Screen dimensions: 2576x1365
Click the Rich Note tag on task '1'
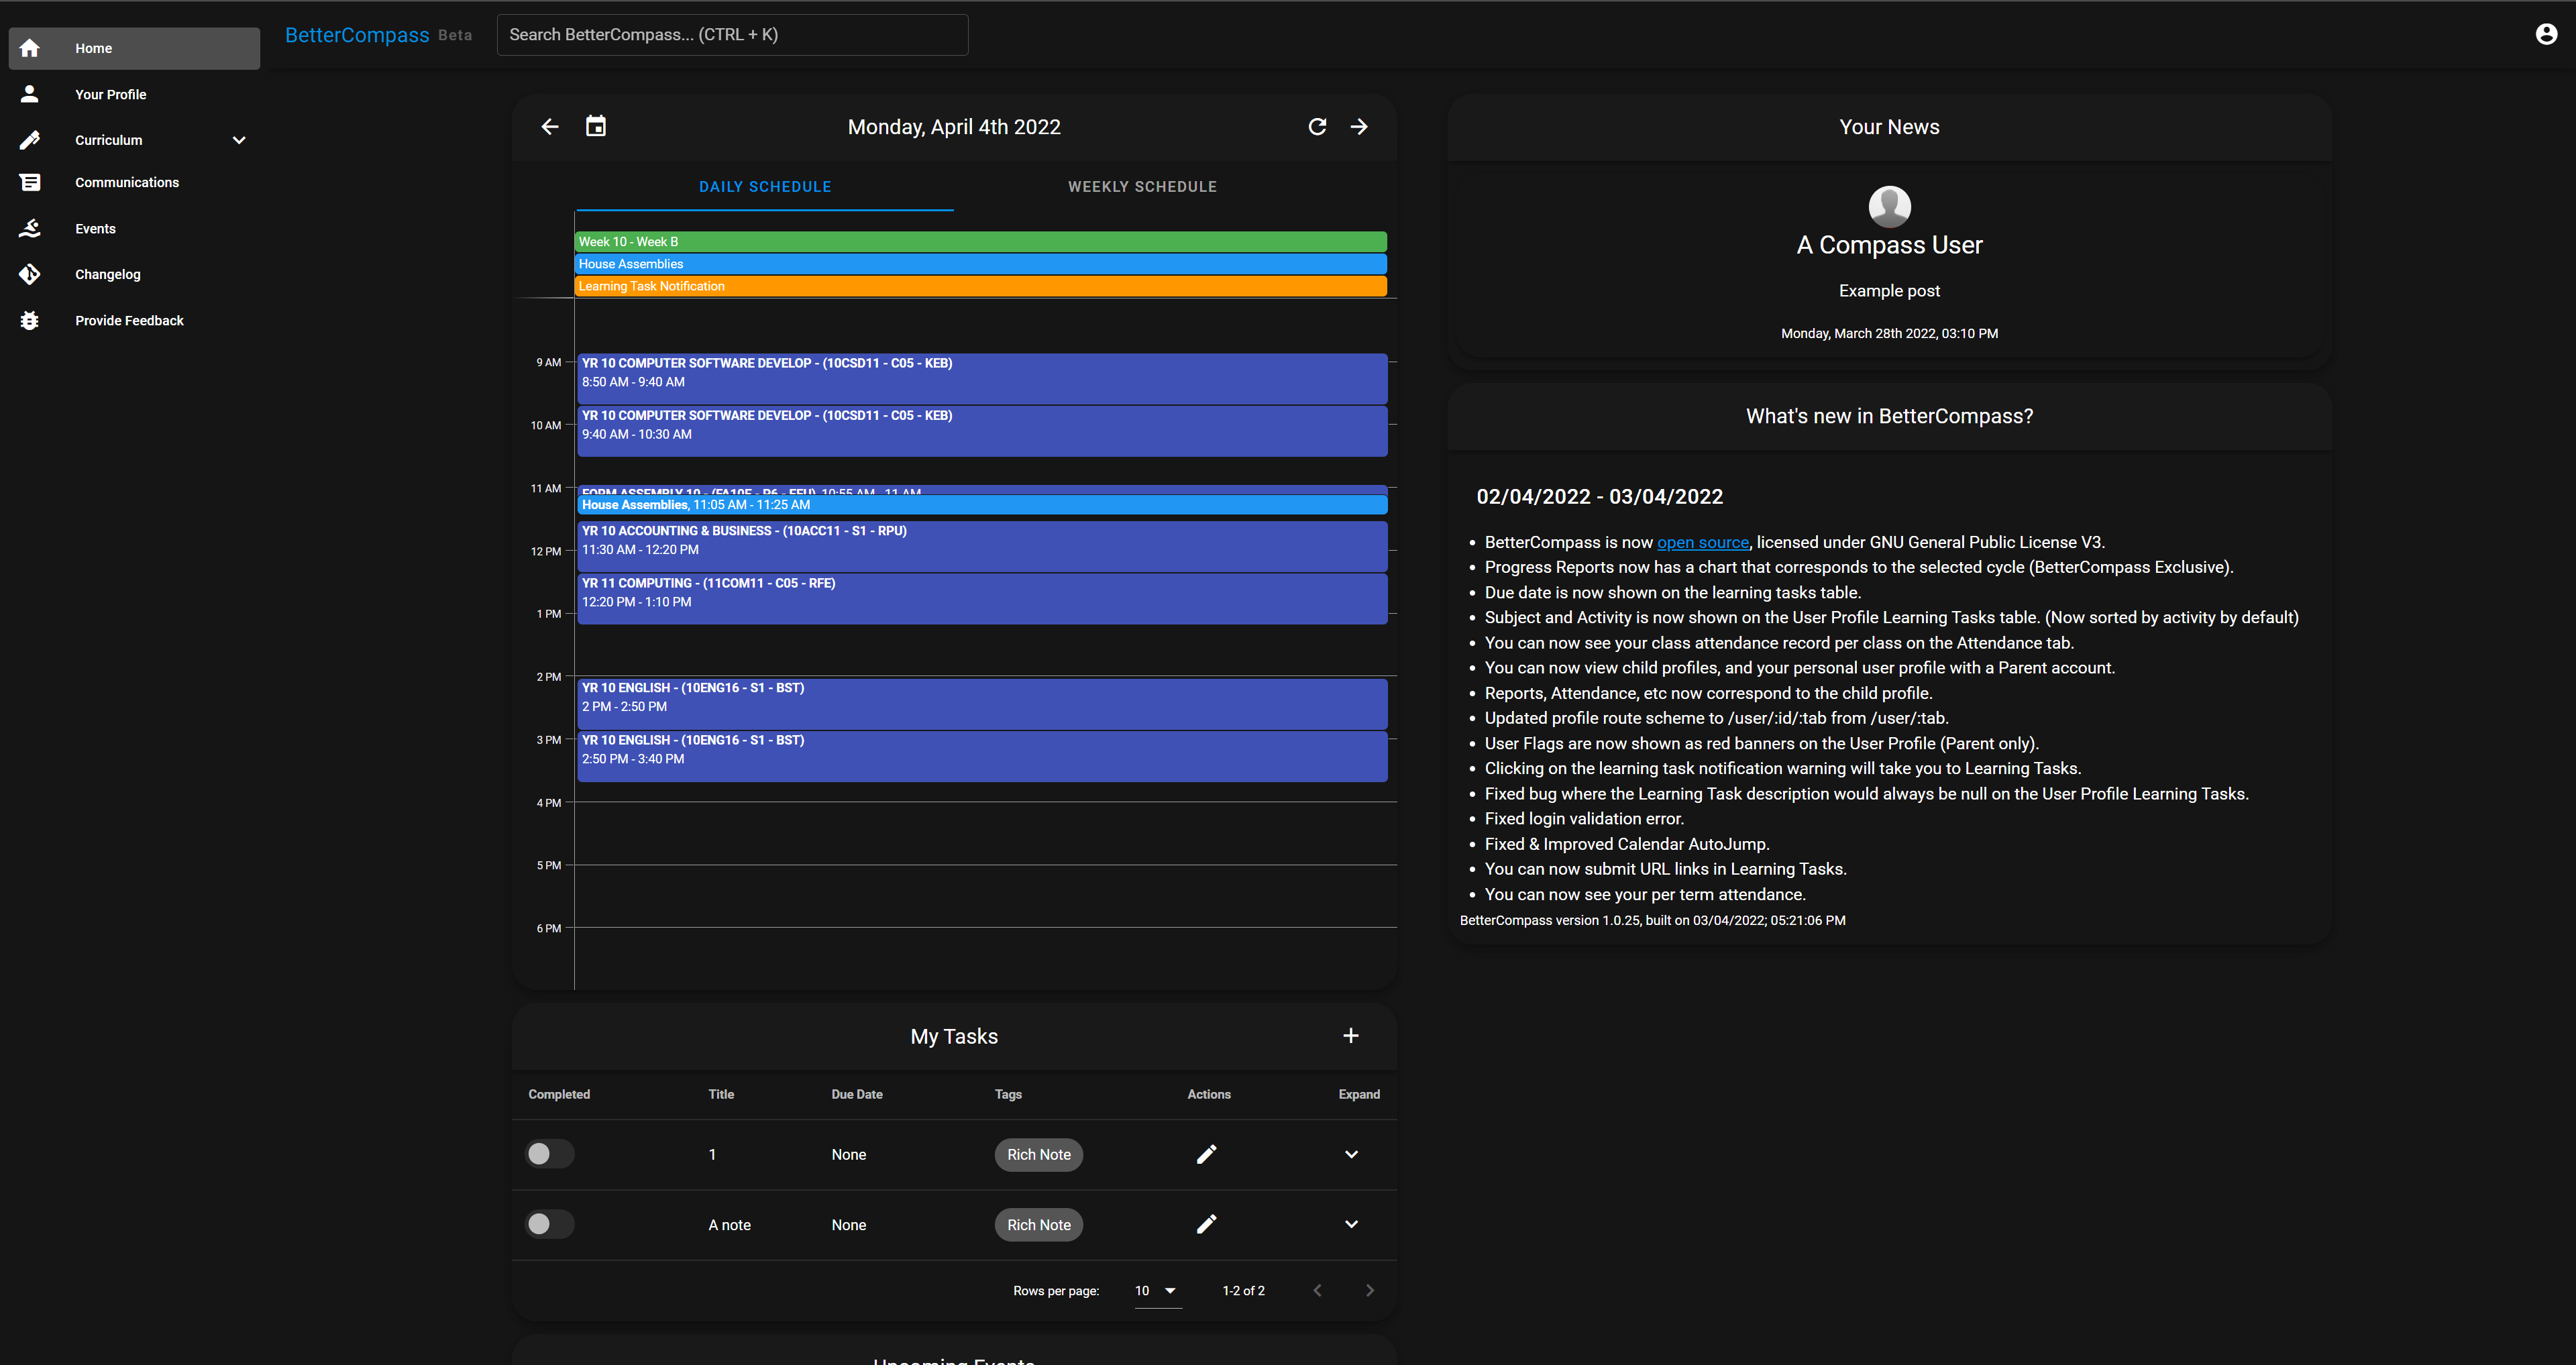[1038, 1154]
